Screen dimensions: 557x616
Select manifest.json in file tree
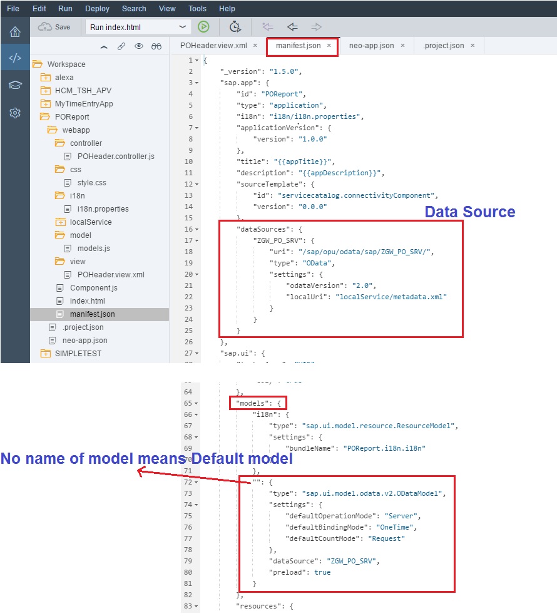pos(100,314)
